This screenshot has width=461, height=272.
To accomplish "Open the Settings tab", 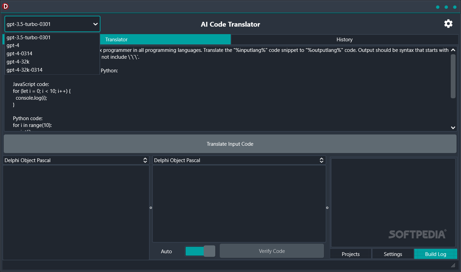I will [x=393, y=254].
